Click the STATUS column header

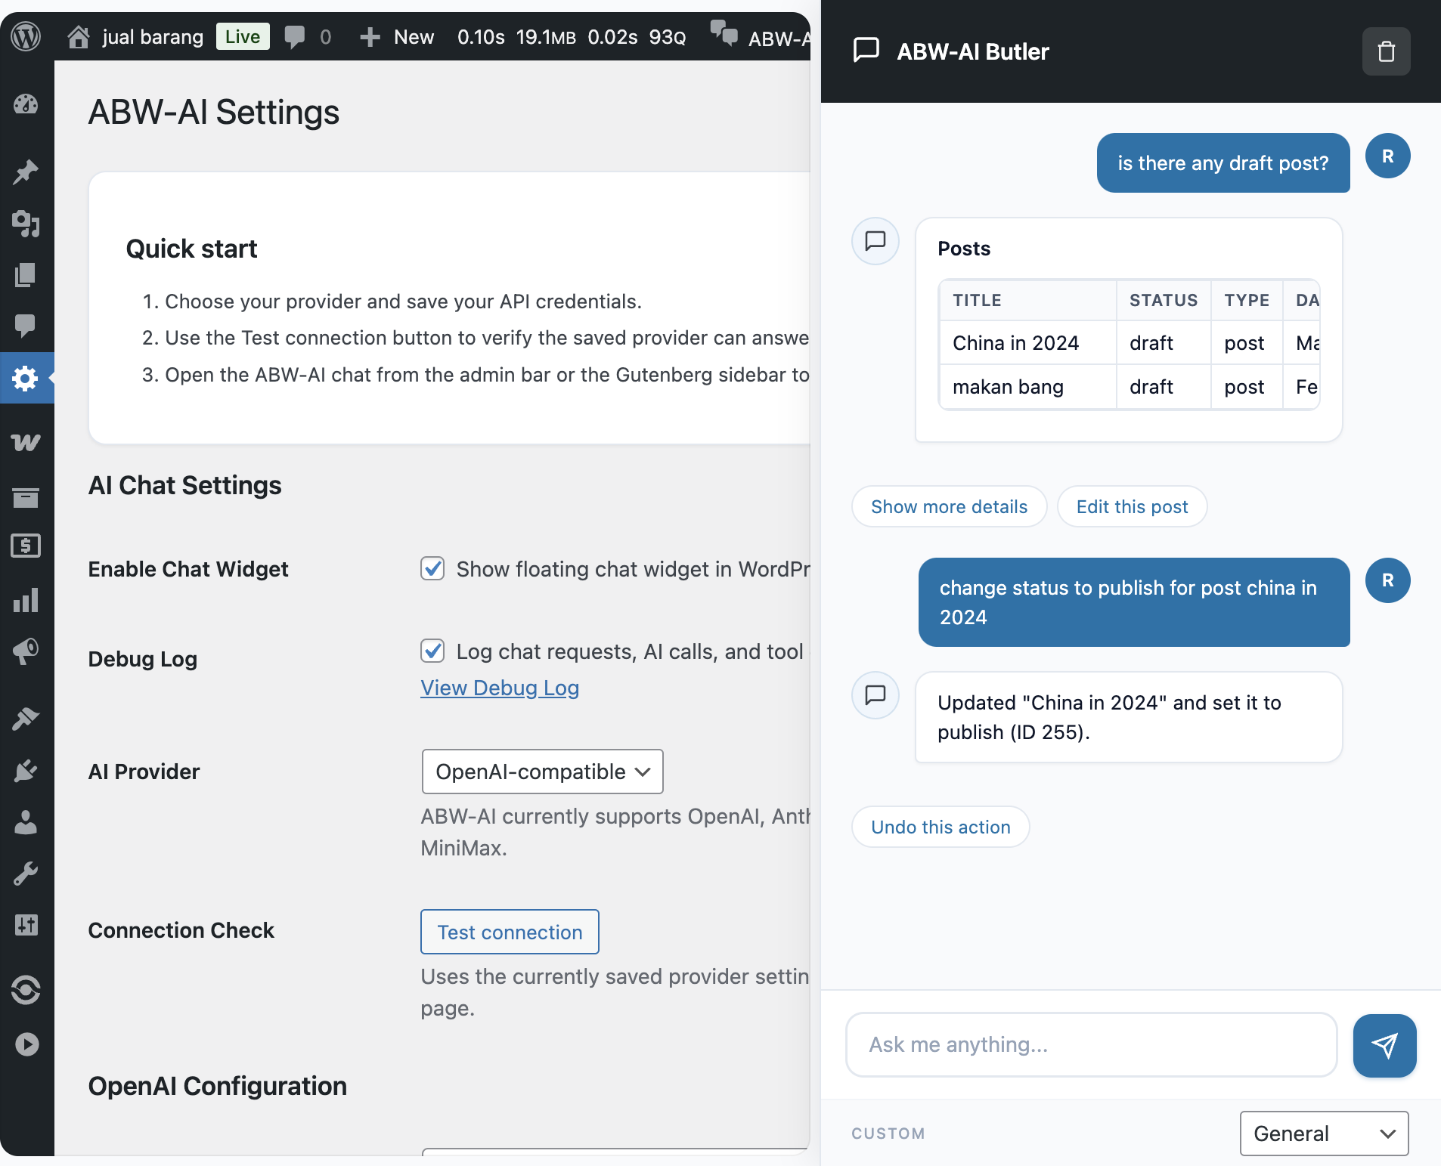[x=1164, y=300]
